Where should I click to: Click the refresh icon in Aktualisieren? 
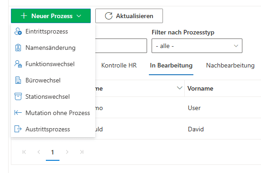tap(108, 16)
